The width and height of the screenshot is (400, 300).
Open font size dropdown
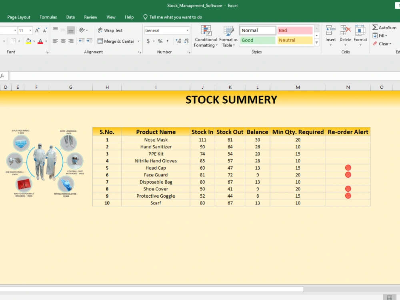[30, 30]
